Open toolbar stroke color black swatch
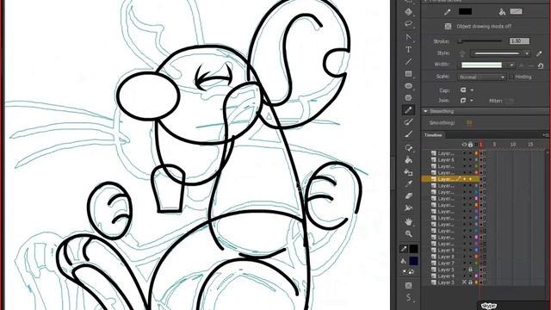551x310 pixels. (413, 249)
